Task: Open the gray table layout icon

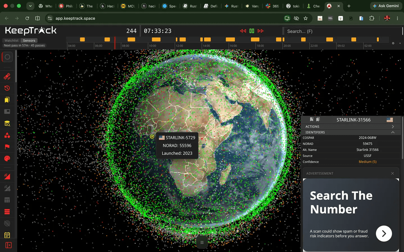Action: coord(7,200)
